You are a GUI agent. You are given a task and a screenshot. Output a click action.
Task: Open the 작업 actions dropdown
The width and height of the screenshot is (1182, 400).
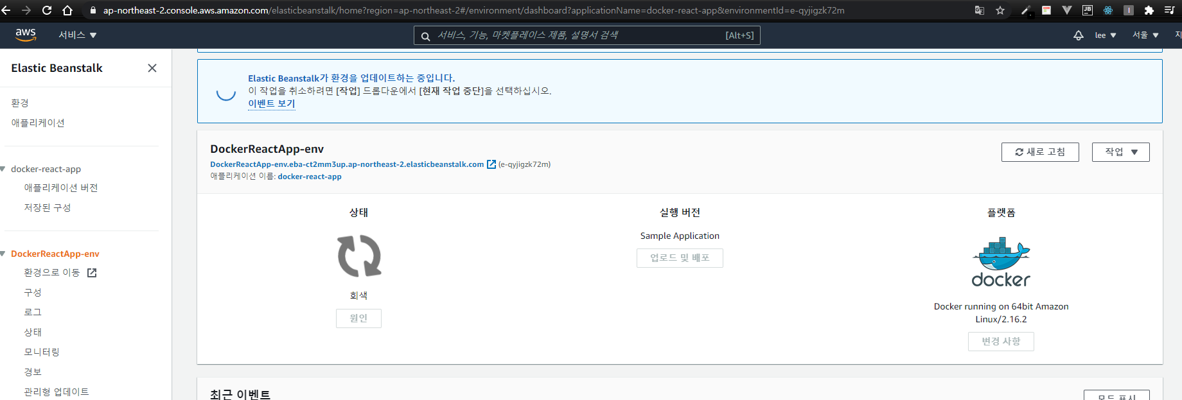click(1120, 152)
